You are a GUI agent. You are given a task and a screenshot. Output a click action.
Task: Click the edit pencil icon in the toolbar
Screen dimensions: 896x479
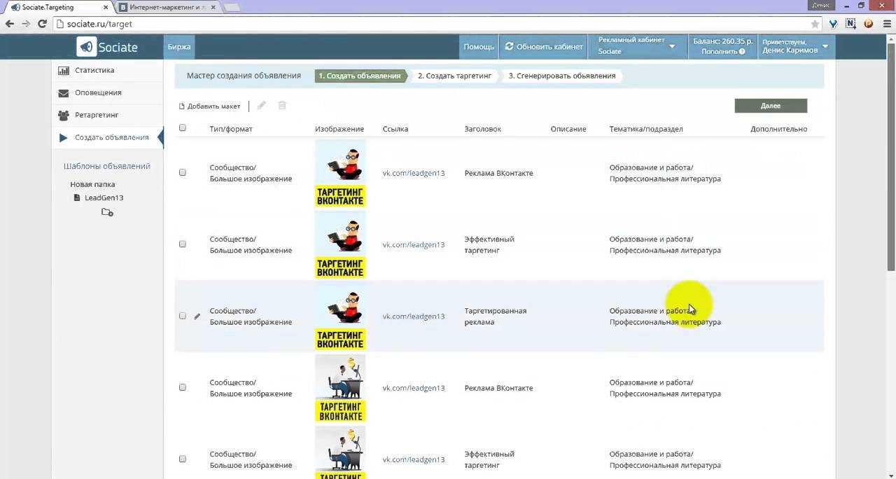[261, 106]
